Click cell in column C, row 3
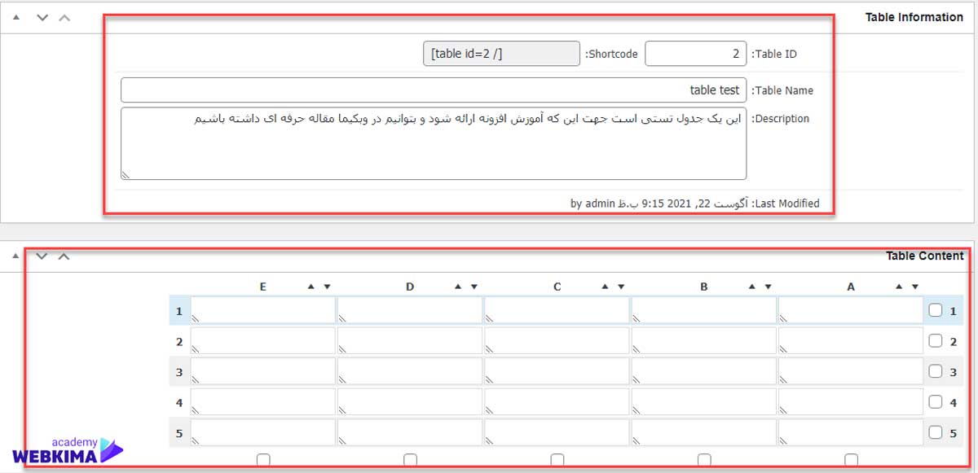Screen dimensions: 978x473 click(x=557, y=371)
